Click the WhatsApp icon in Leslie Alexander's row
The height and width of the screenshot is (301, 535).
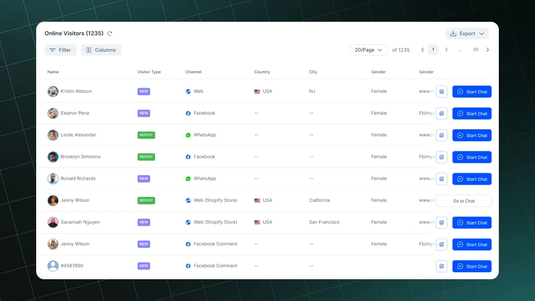click(188, 135)
